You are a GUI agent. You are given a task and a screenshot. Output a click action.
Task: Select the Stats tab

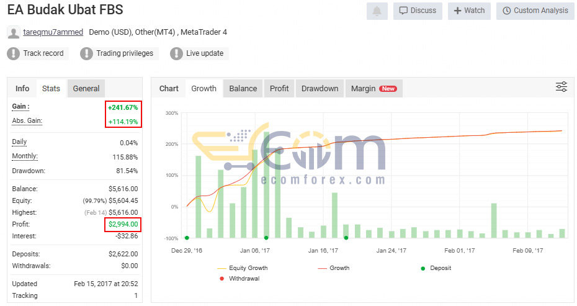[x=51, y=88]
